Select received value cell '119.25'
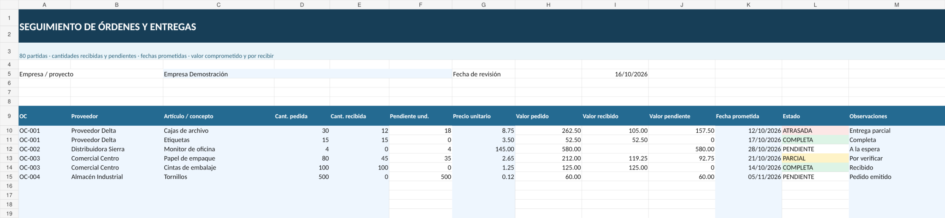Viewport: 945px width, 218px height. click(615, 158)
